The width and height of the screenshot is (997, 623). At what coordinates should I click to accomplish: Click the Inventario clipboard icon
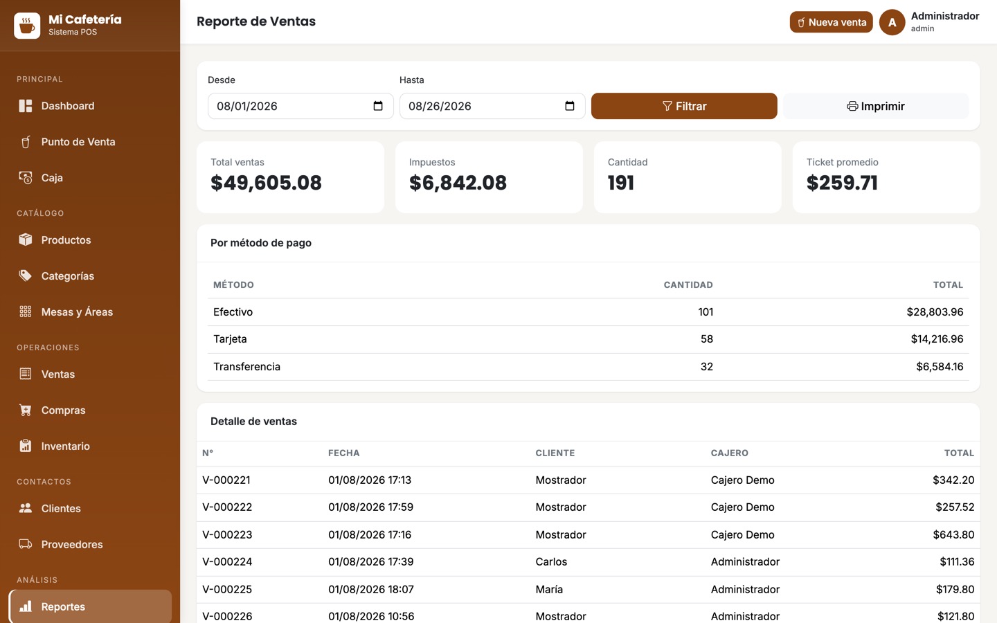26,446
